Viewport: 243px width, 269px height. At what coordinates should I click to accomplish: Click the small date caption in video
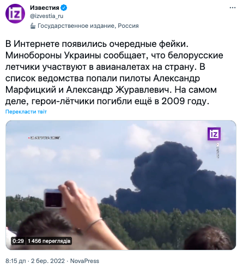click(x=44, y=138)
